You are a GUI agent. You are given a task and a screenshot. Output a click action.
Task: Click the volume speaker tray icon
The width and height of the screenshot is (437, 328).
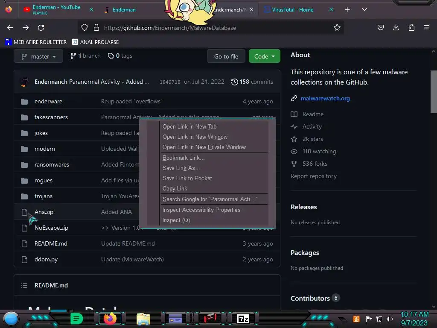pyautogui.click(x=390, y=319)
